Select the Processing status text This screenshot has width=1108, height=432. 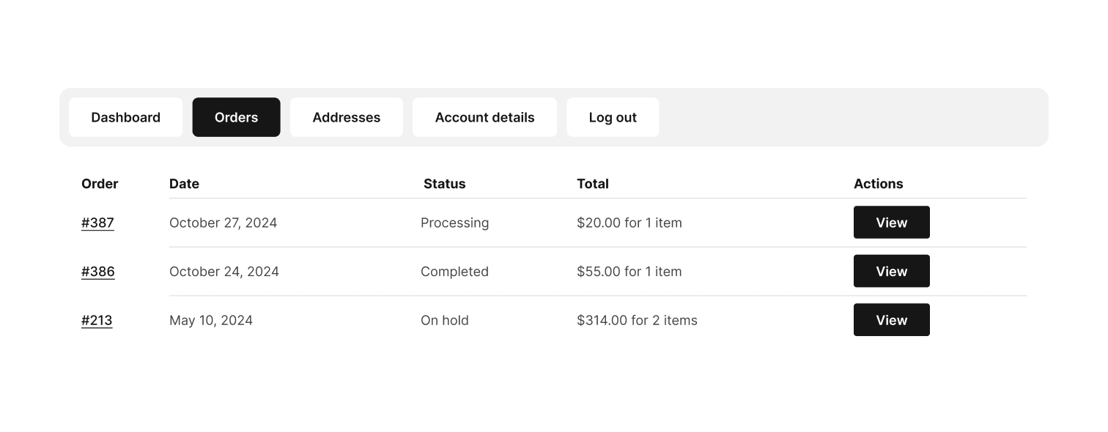[x=454, y=223]
